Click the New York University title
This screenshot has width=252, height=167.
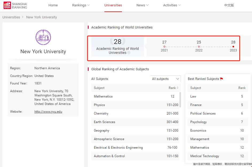43,51
